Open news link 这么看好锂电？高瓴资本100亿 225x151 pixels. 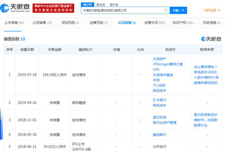206,75
